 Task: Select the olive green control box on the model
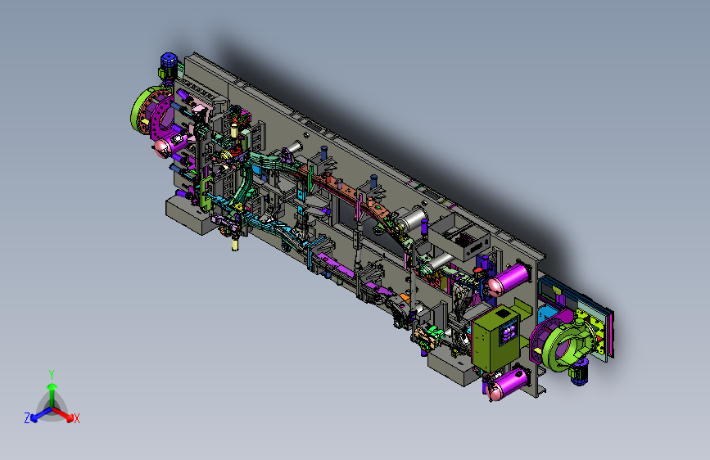[495, 337]
